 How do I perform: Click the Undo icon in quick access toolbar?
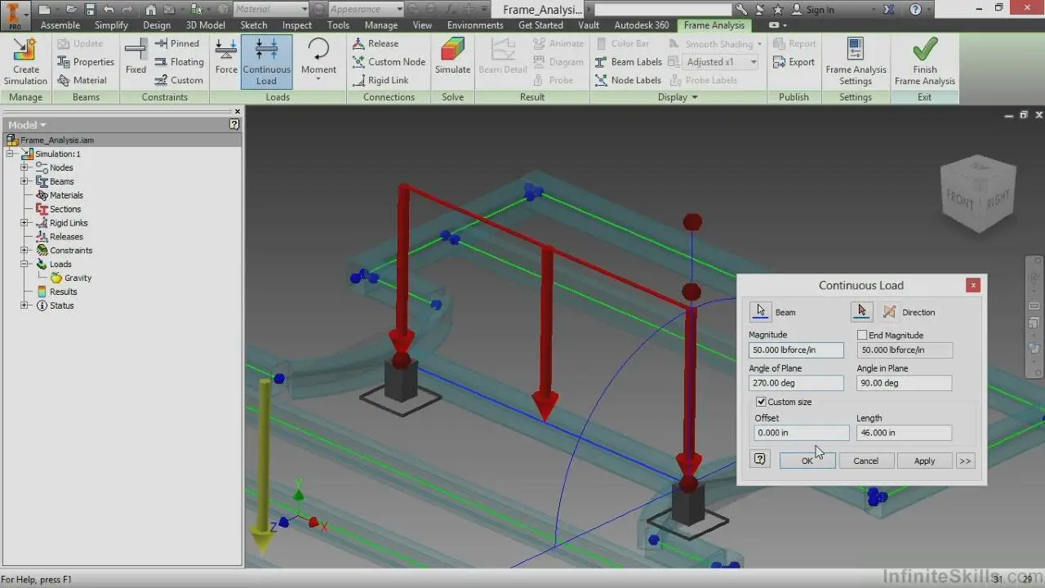pyautogui.click(x=109, y=10)
